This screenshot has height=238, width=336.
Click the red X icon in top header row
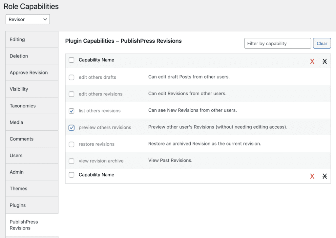312,61
